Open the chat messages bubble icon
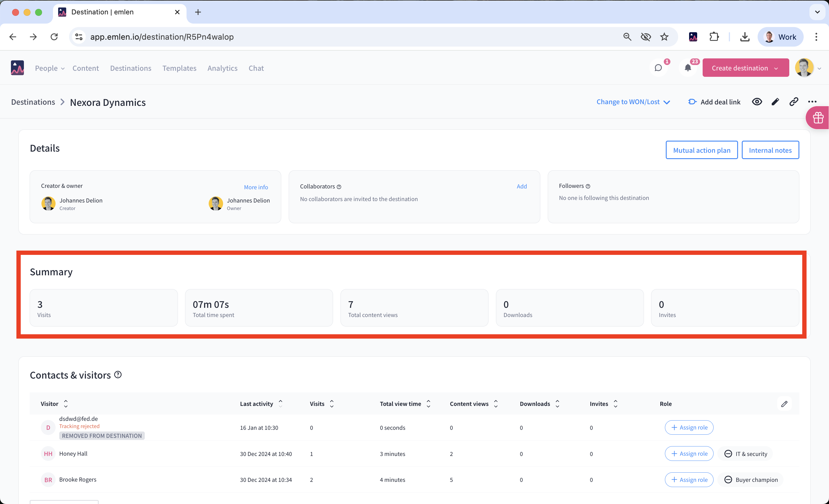Image resolution: width=829 pixels, height=504 pixels. click(x=658, y=68)
